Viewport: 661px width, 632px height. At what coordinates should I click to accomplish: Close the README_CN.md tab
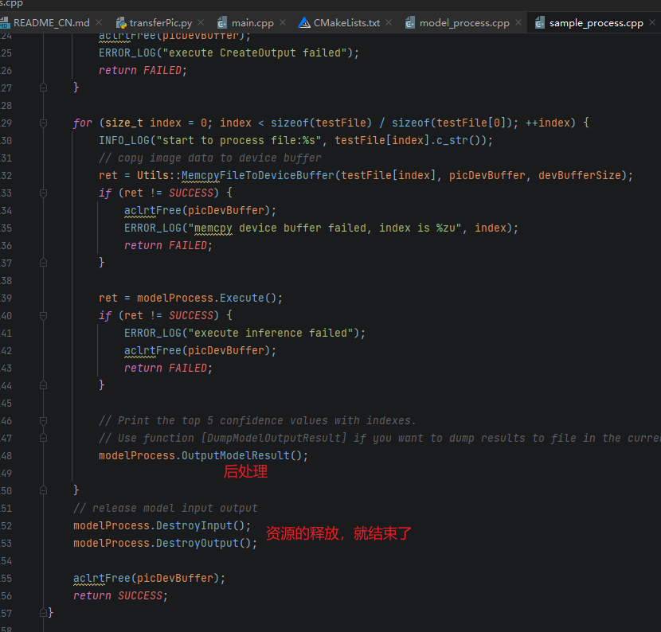99,22
